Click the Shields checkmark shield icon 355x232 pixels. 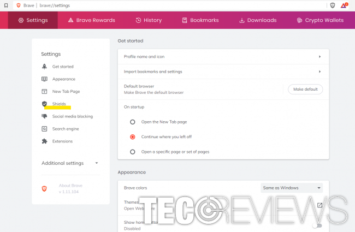click(x=44, y=104)
